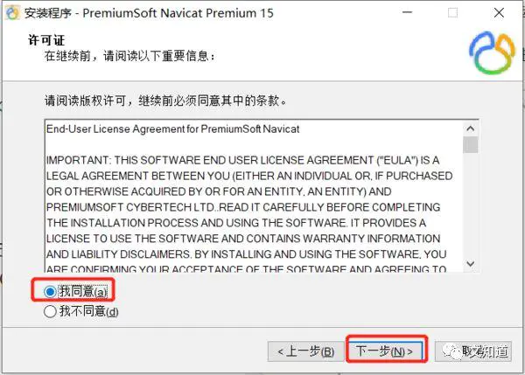Close the installer window
The width and height of the screenshot is (525, 375).
(499, 13)
